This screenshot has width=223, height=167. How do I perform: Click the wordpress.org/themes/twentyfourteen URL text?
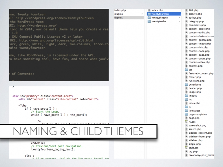(55, 18)
